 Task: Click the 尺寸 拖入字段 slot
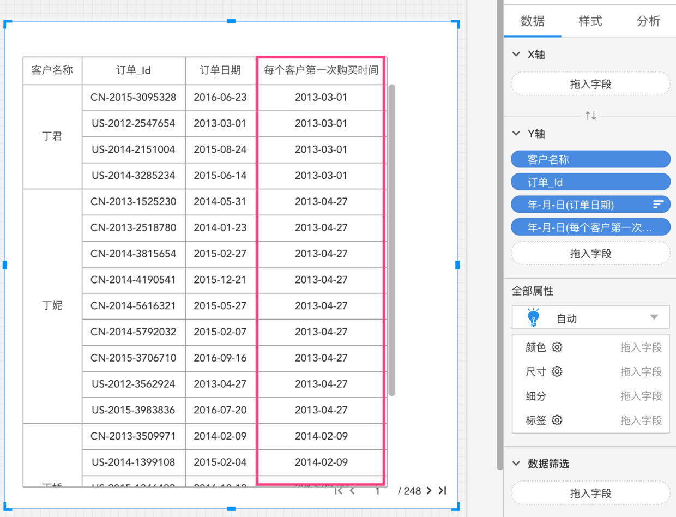click(641, 371)
